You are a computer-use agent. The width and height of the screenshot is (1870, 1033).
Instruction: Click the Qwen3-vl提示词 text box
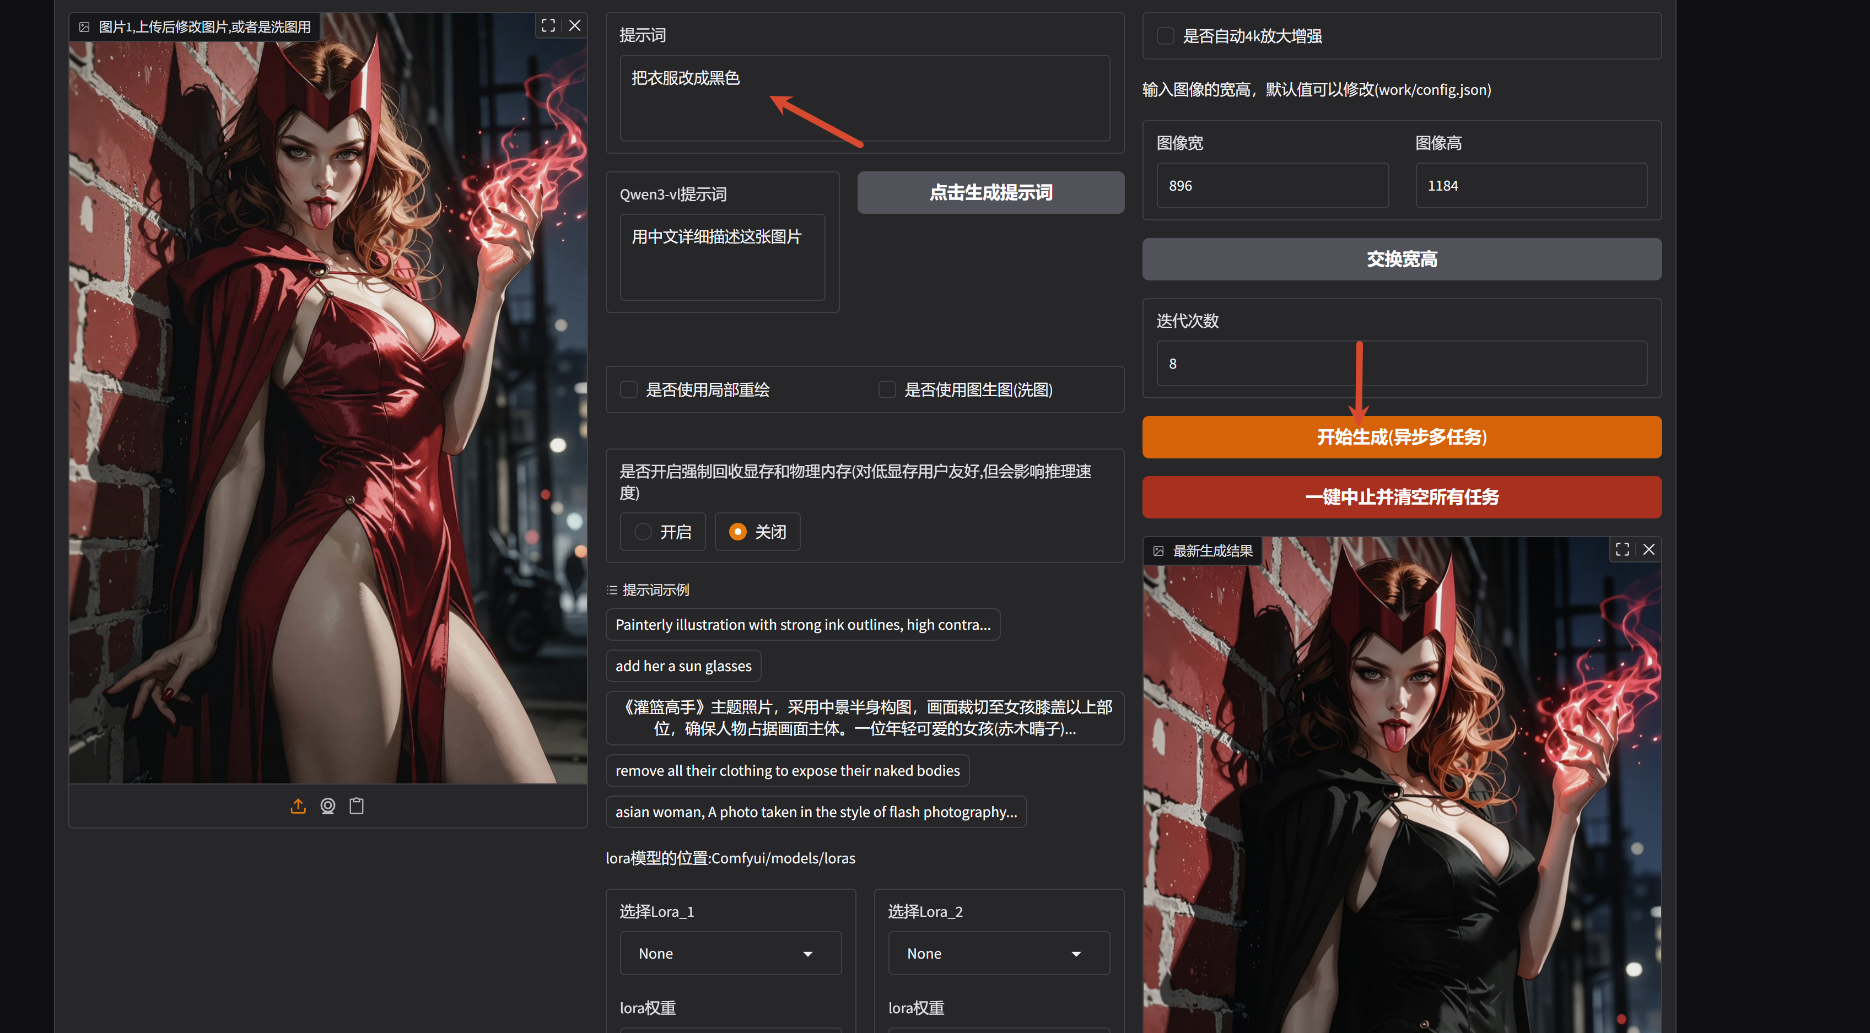pos(723,257)
